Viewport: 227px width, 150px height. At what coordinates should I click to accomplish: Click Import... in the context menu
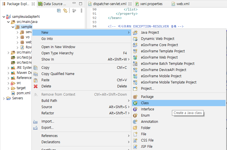48,121
